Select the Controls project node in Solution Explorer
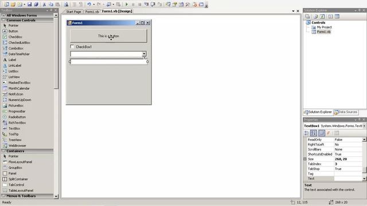The height and width of the screenshot is (206, 367). pos(318,23)
